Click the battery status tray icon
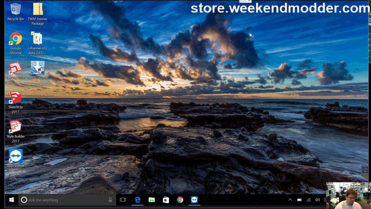Image resolution: width=371 pixels, height=209 pixels. tap(299, 200)
